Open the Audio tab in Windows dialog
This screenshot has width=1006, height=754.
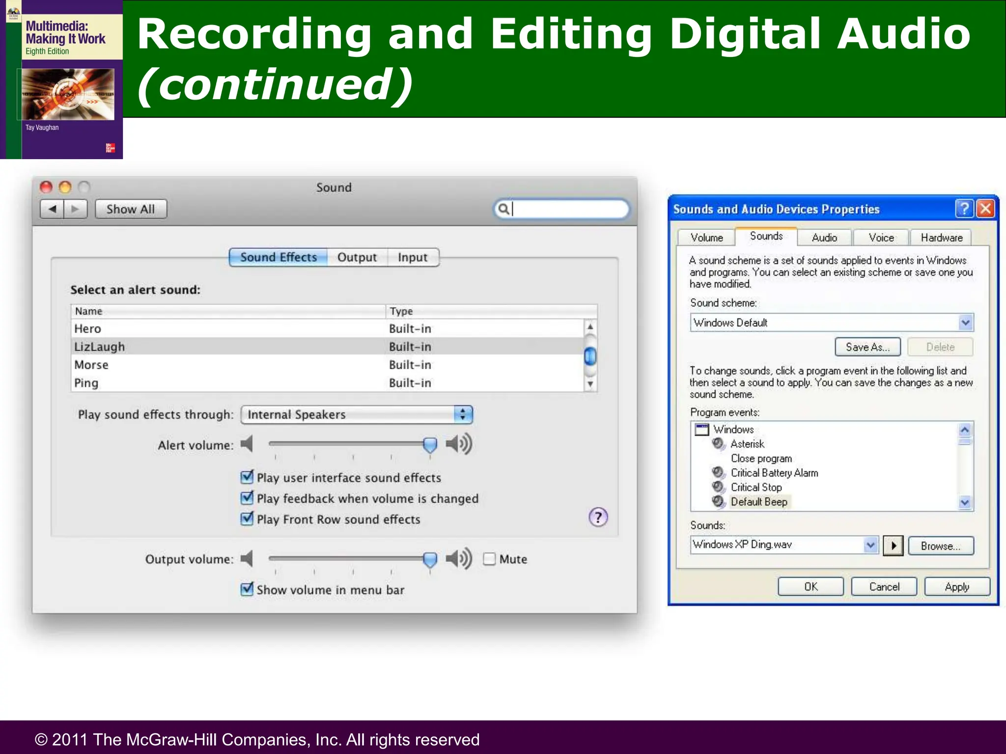point(824,238)
